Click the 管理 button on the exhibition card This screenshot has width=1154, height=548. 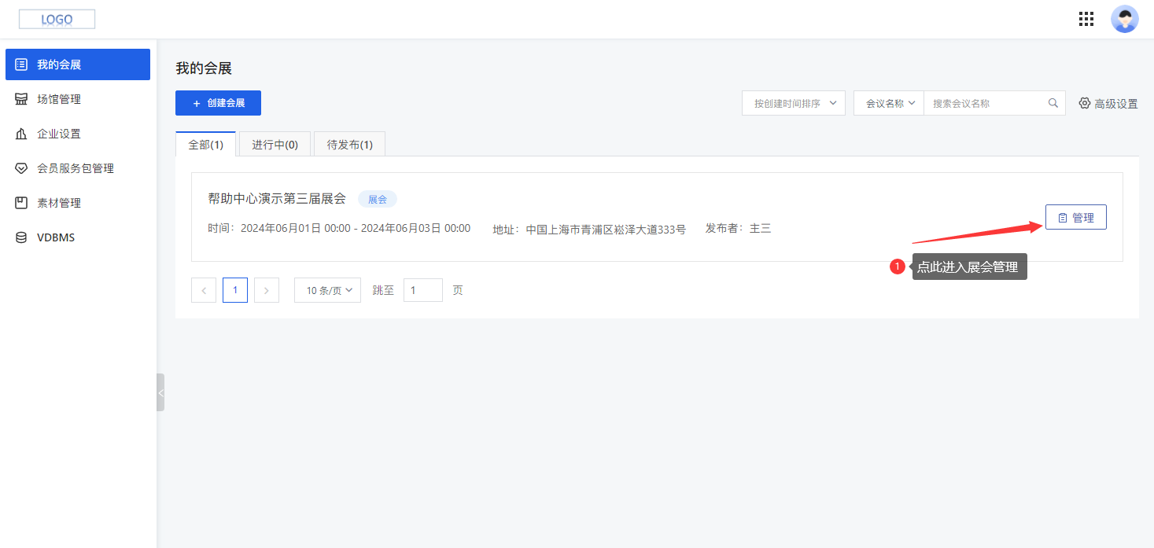(x=1075, y=216)
